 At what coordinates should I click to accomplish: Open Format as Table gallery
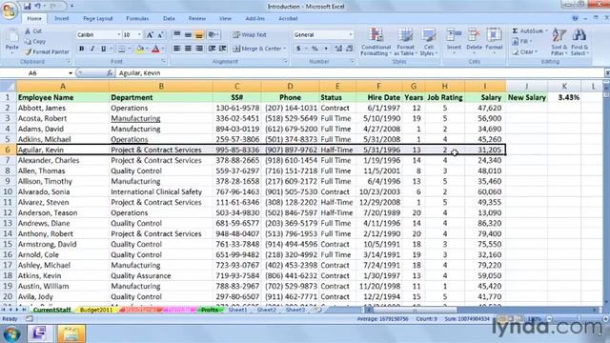coord(405,42)
